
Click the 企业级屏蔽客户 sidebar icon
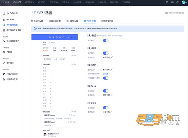coord(4,41)
